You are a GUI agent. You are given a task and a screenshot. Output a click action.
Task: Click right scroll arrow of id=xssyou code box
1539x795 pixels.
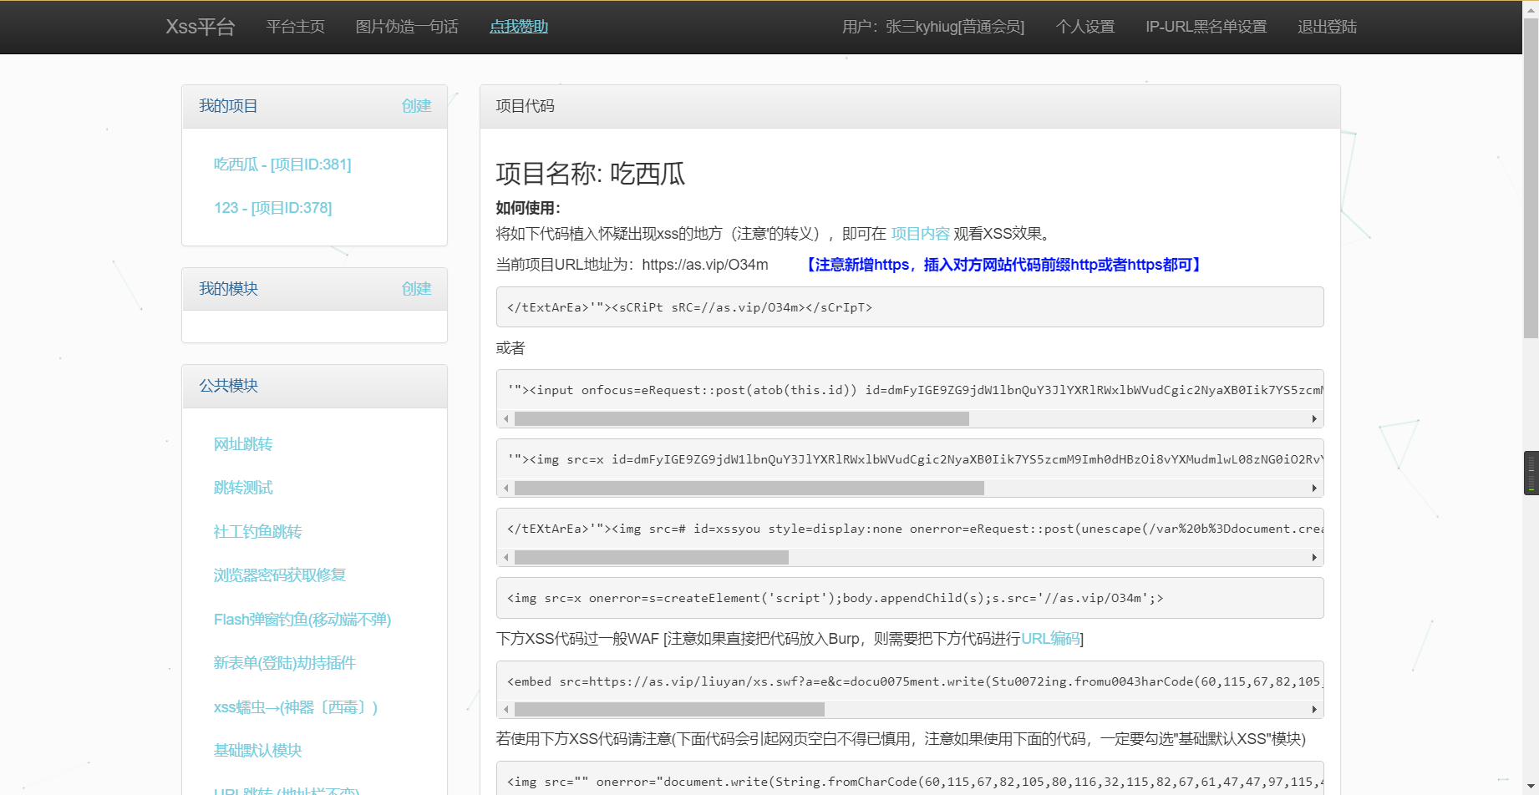point(1314,558)
